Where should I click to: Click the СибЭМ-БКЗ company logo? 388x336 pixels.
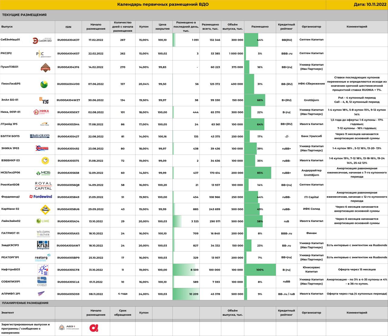click(x=42, y=40)
